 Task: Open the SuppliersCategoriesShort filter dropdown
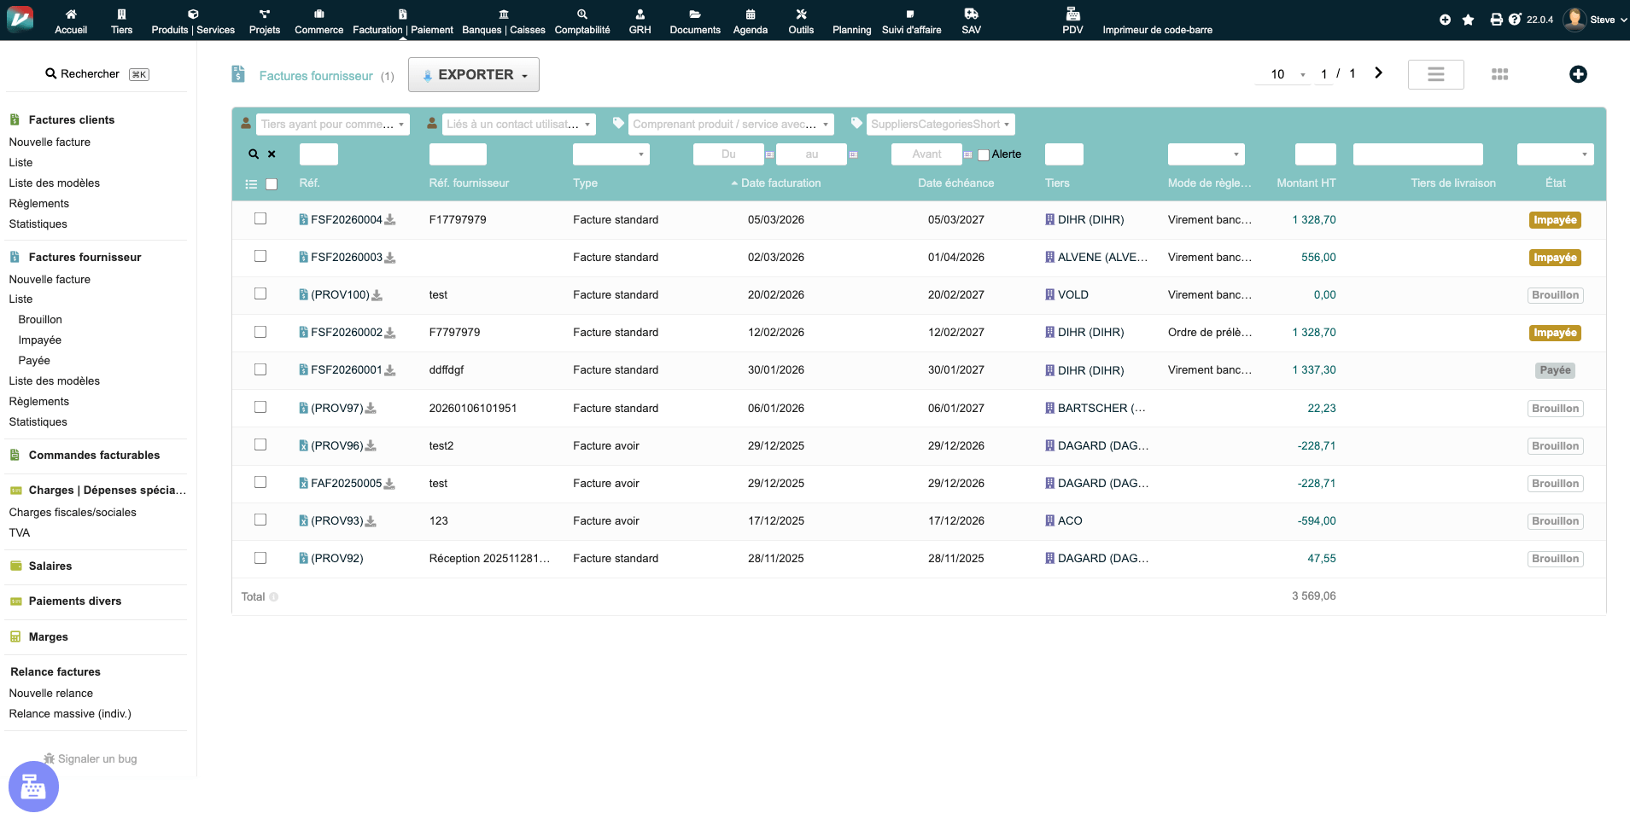click(940, 125)
